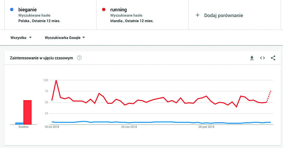Open help icon beside Zainteresowanie w ujęciu czasowym

pos(79,58)
